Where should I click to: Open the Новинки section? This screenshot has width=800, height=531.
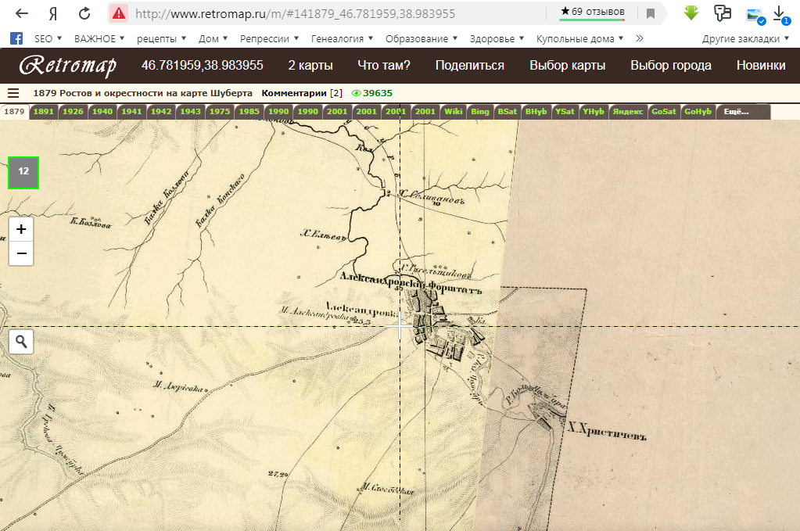[x=761, y=65]
